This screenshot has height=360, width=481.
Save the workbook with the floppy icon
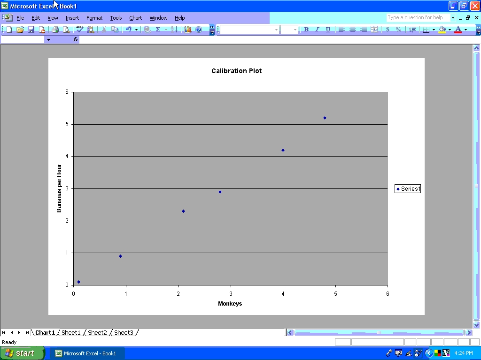(31, 29)
